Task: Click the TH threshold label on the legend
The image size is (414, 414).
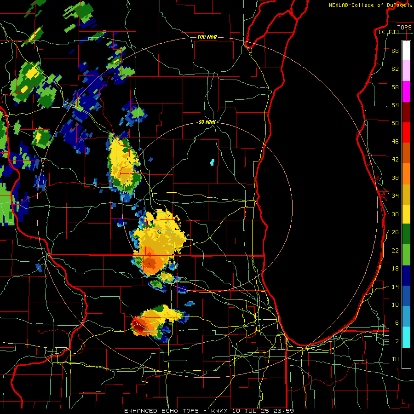Action: coord(395,359)
